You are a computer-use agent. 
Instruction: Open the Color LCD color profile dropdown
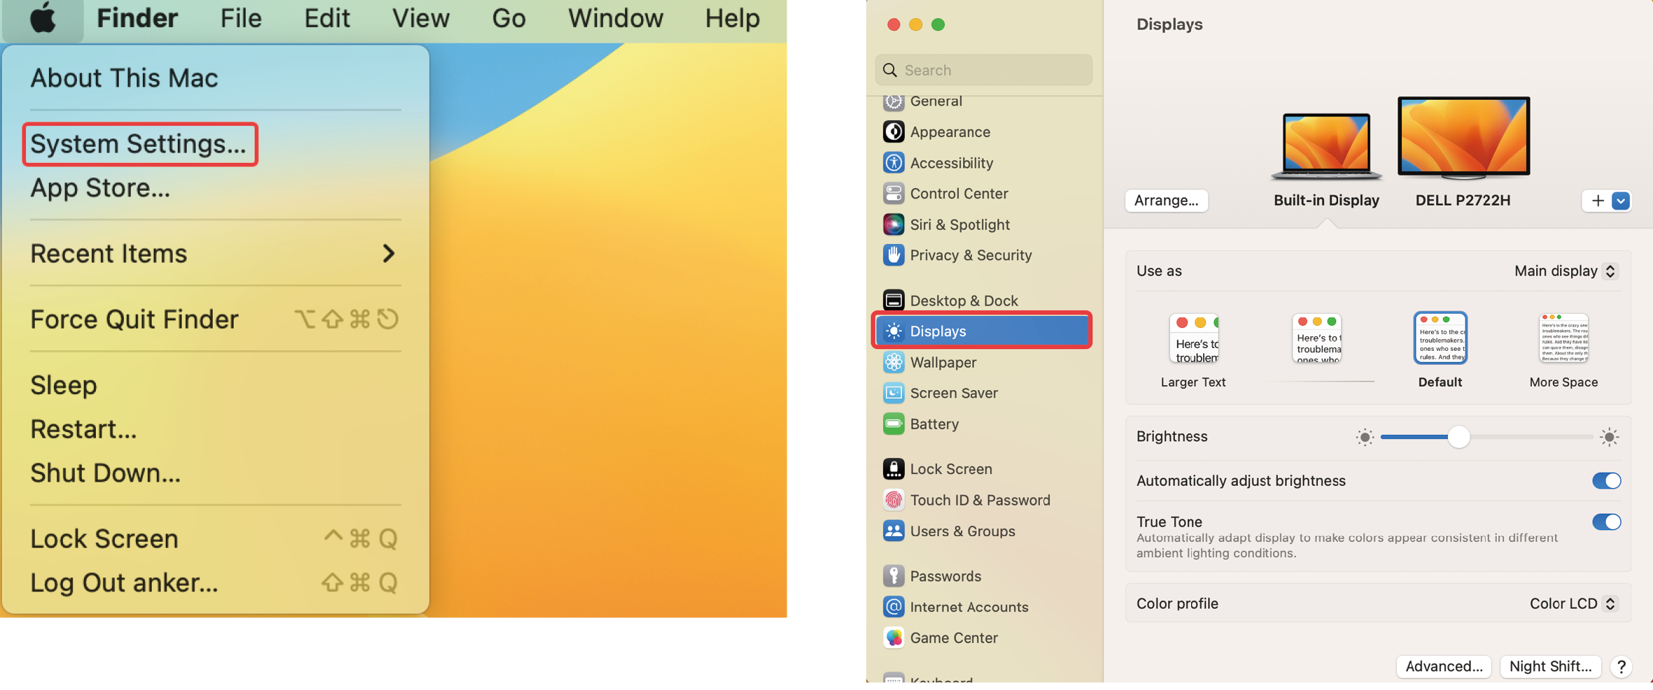click(x=1573, y=603)
